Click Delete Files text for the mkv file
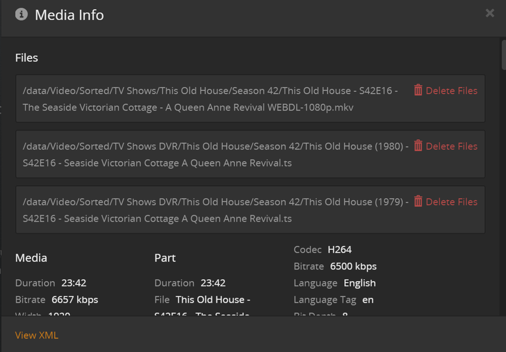506x352 pixels. click(452, 91)
